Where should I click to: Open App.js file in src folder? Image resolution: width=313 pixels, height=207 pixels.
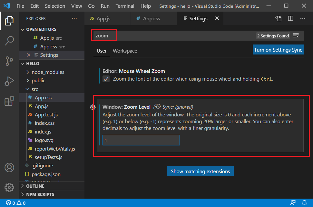point(52,106)
